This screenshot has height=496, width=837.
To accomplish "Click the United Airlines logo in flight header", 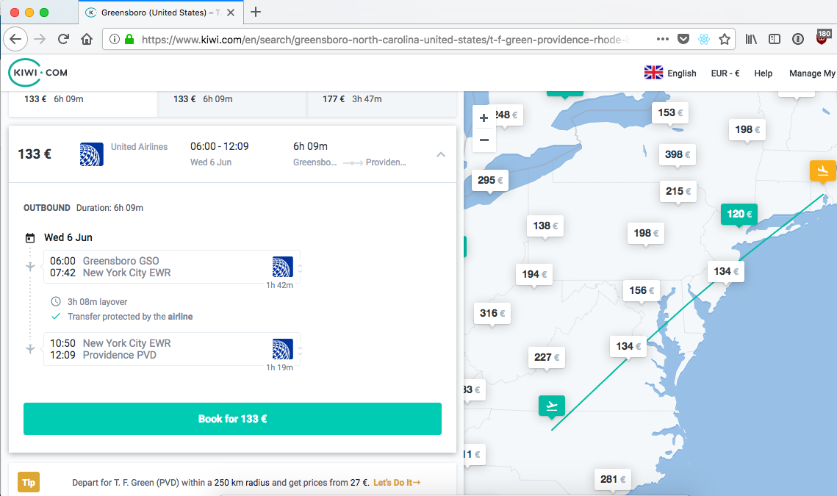I will [x=91, y=154].
